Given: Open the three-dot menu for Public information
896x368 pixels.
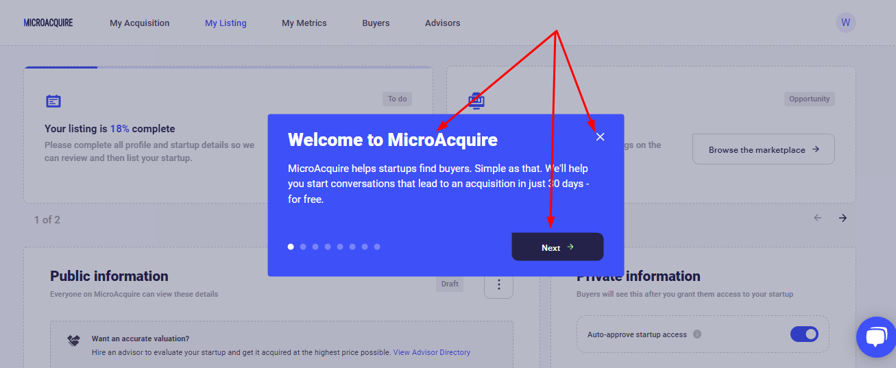Looking at the screenshot, I should [x=498, y=284].
